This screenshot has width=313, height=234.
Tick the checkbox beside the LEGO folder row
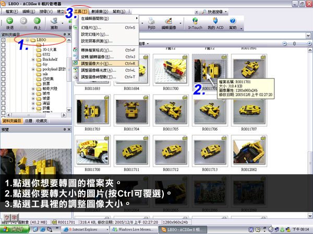click(x=3, y=40)
